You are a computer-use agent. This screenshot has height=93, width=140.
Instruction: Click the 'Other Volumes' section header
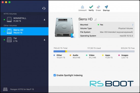tap(10, 26)
